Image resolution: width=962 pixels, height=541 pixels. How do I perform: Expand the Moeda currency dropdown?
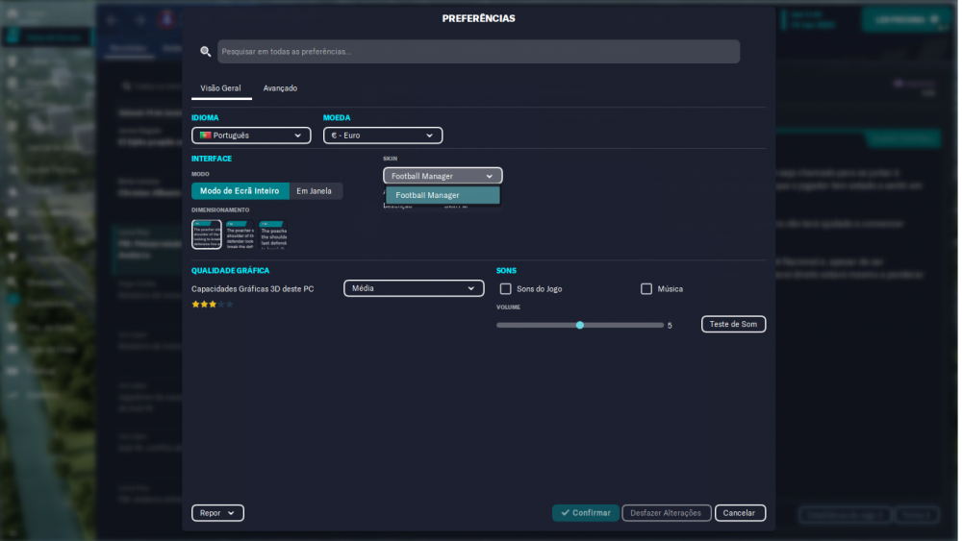pos(383,135)
